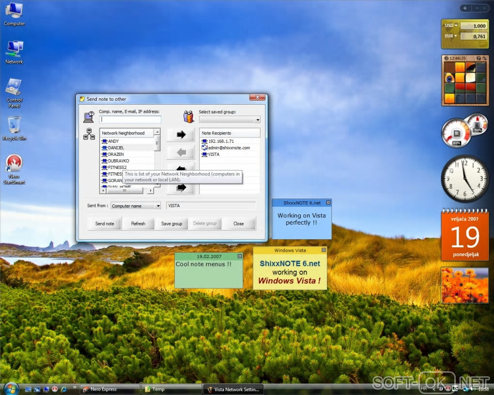This screenshot has width=494, height=395.
Task: Click the orange calendar gadget showing 19
Action: pos(465,236)
